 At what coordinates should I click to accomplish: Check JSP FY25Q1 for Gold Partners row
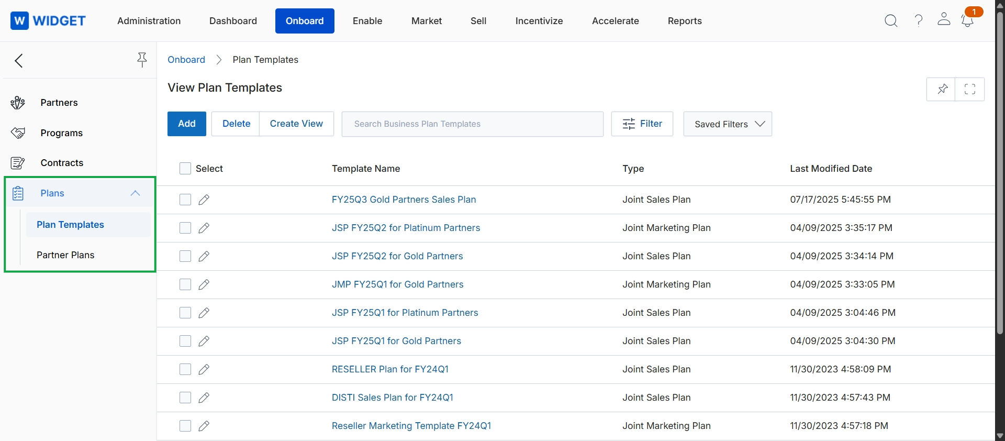point(185,341)
